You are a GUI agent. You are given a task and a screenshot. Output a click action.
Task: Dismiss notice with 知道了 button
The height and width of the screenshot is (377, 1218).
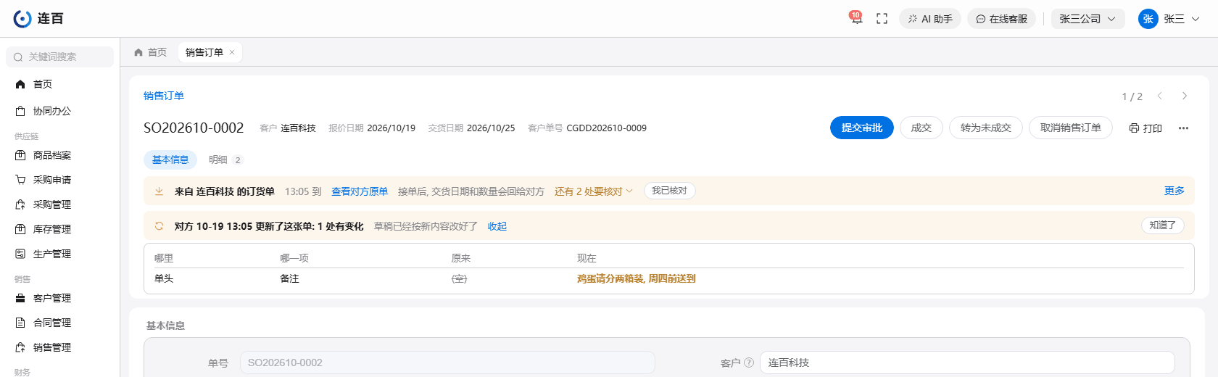click(x=1163, y=225)
